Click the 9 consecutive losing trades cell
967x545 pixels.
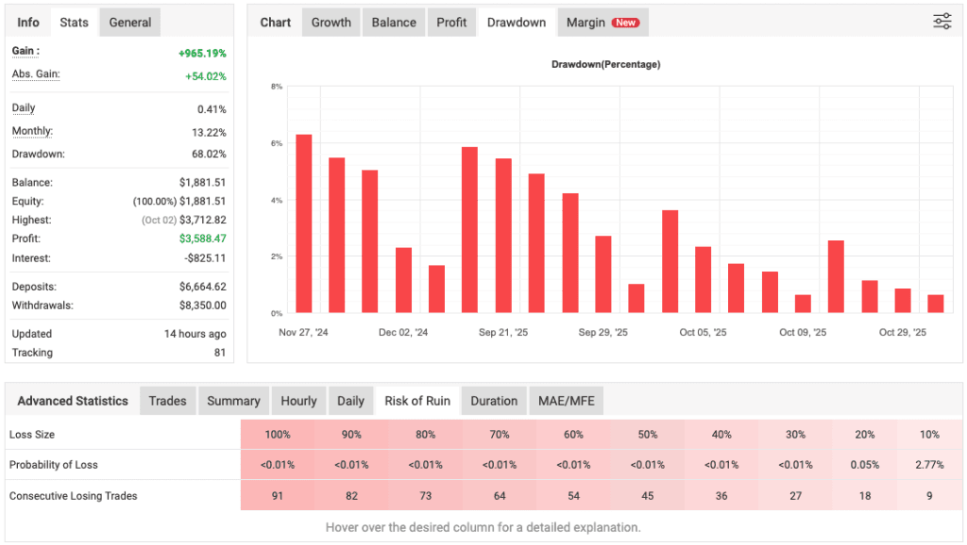[x=929, y=496]
